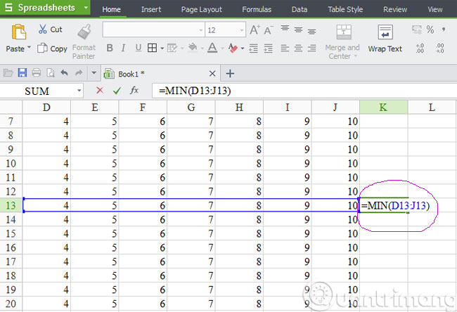The image size is (457, 312).
Task: Open the Spreadsheets application menu
Action: pos(45,8)
